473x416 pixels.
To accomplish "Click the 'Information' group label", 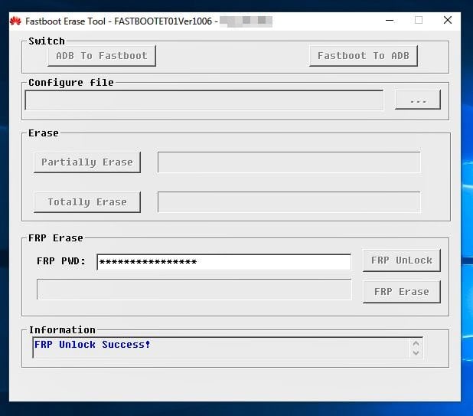I will click(62, 330).
